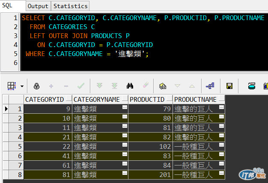
Task: Switch to the Output tab
Action: (38, 6)
